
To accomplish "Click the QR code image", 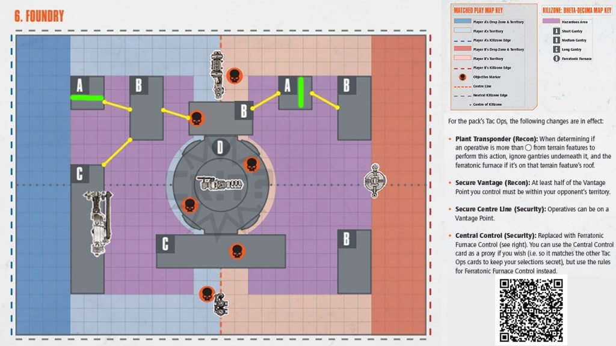I will click(x=531, y=309).
